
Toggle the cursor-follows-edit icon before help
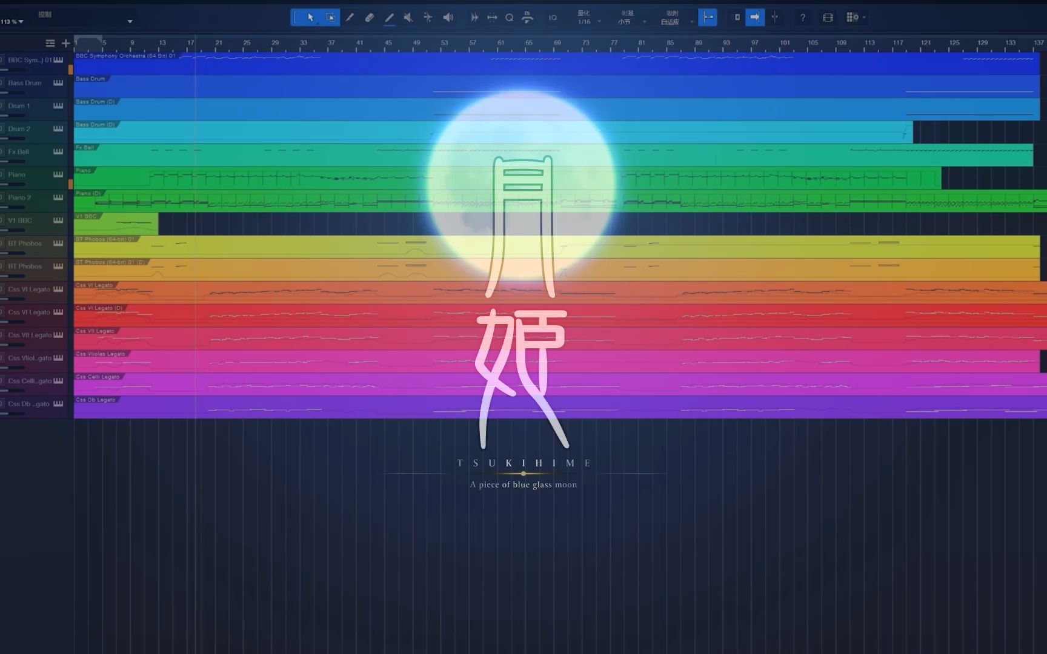[774, 18]
